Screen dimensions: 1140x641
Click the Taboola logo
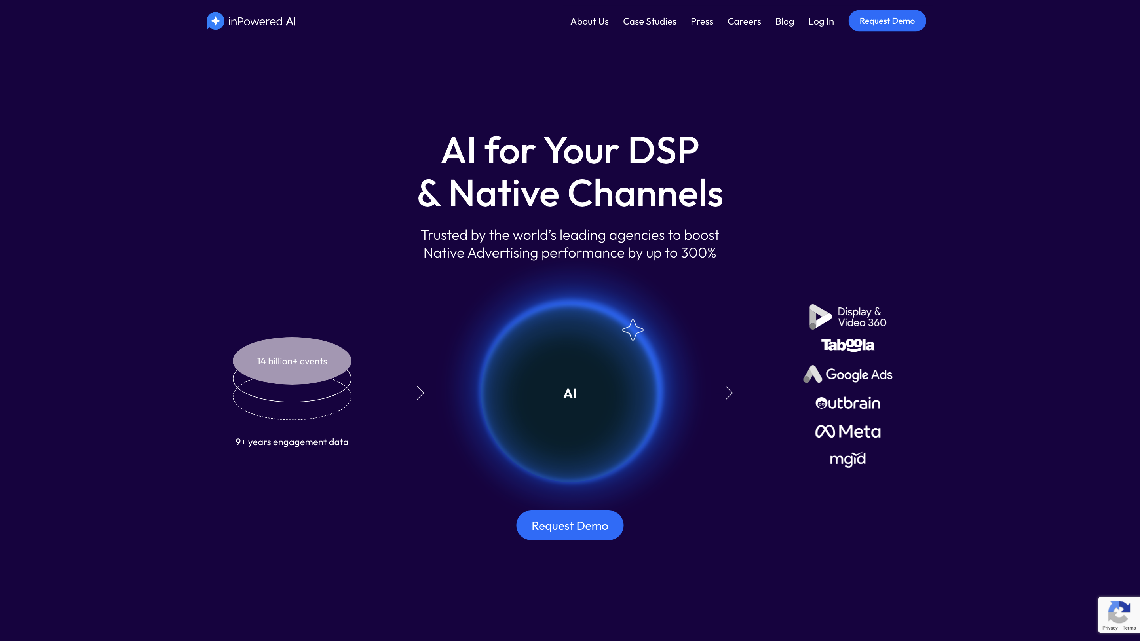[x=847, y=345]
